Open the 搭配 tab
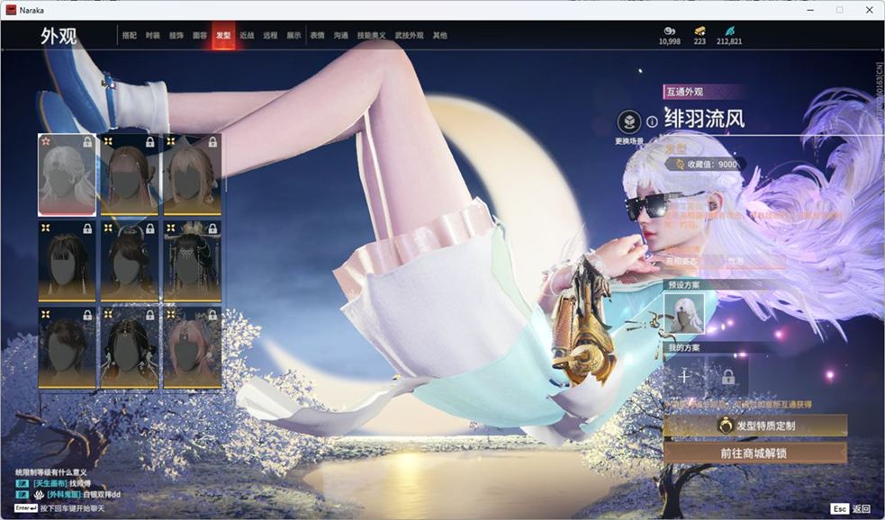The height and width of the screenshot is (520, 885). click(x=130, y=35)
